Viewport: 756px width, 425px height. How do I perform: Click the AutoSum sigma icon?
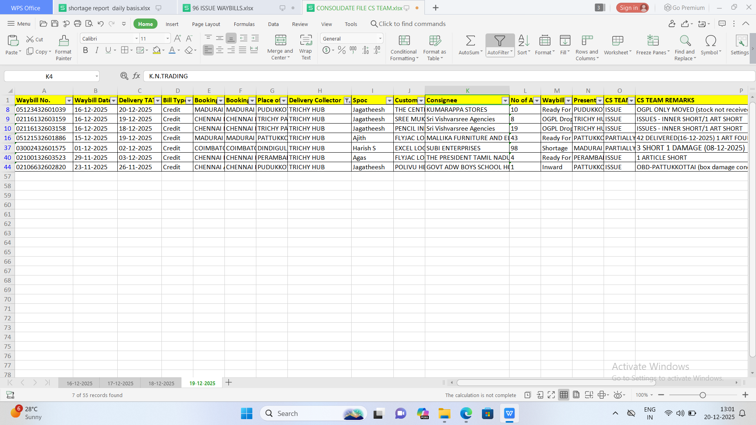(470, 41)
